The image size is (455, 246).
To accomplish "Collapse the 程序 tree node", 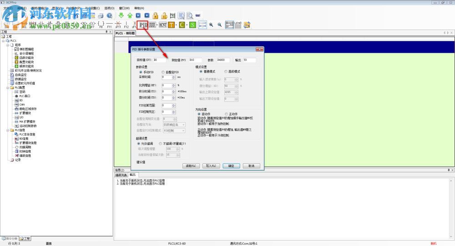I will pos(8,45).
